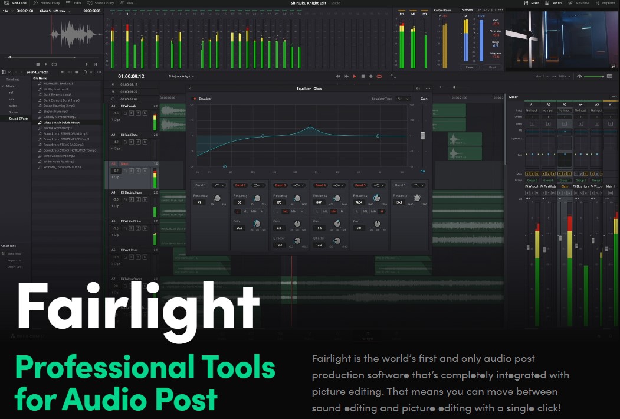This screenshot has width=620, height=419.
Task: Close the Equalizer - Glass window
Action: point(189,89)
